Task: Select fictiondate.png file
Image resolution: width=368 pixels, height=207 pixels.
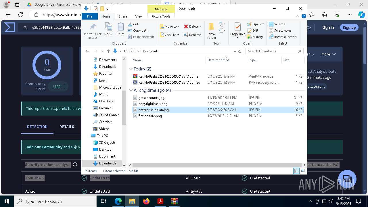Action: 218,116
